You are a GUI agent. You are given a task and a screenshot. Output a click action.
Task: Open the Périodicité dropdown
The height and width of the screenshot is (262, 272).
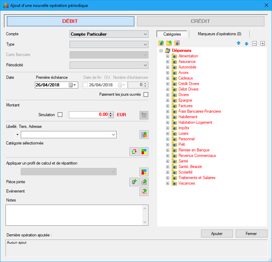[x=109, y=65]
